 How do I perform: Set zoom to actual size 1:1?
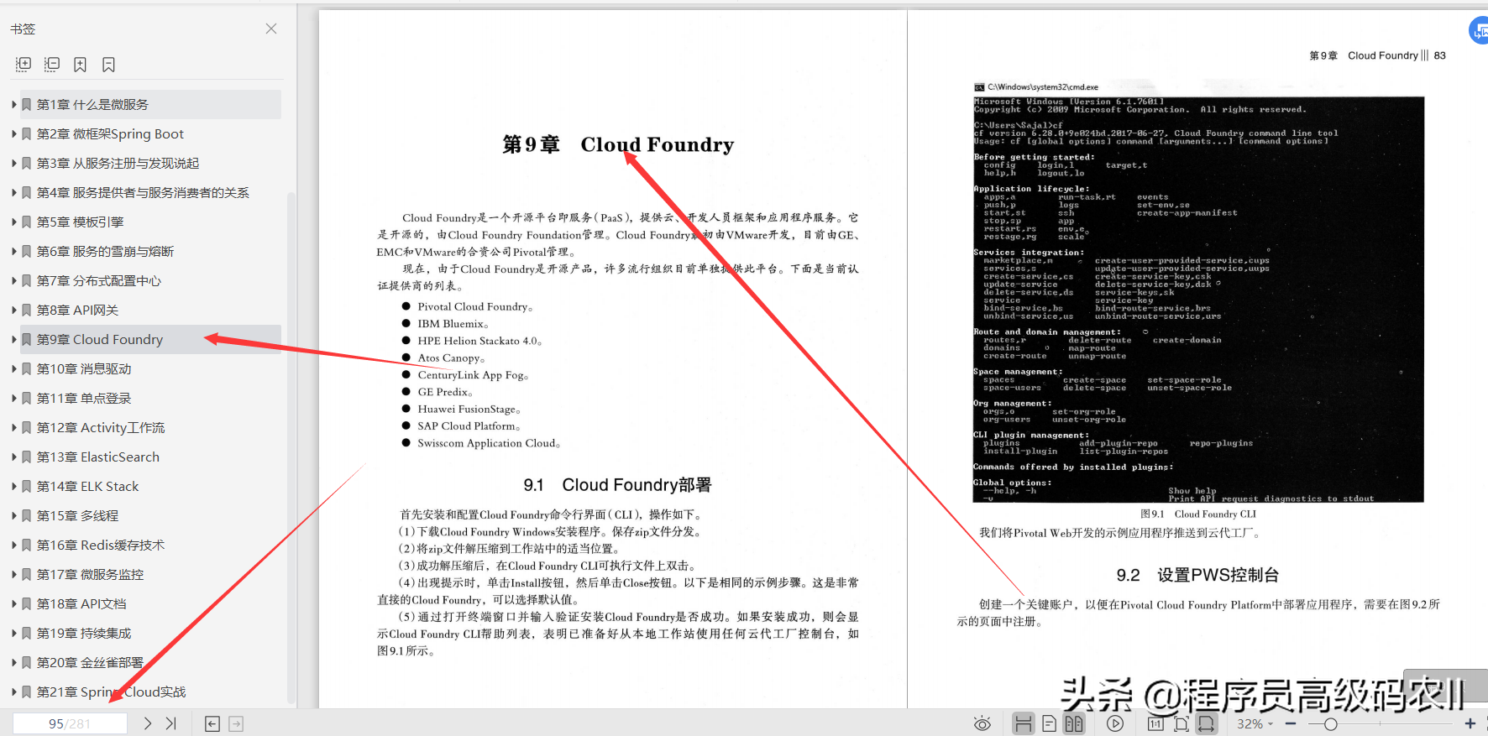coord(1155,723)
